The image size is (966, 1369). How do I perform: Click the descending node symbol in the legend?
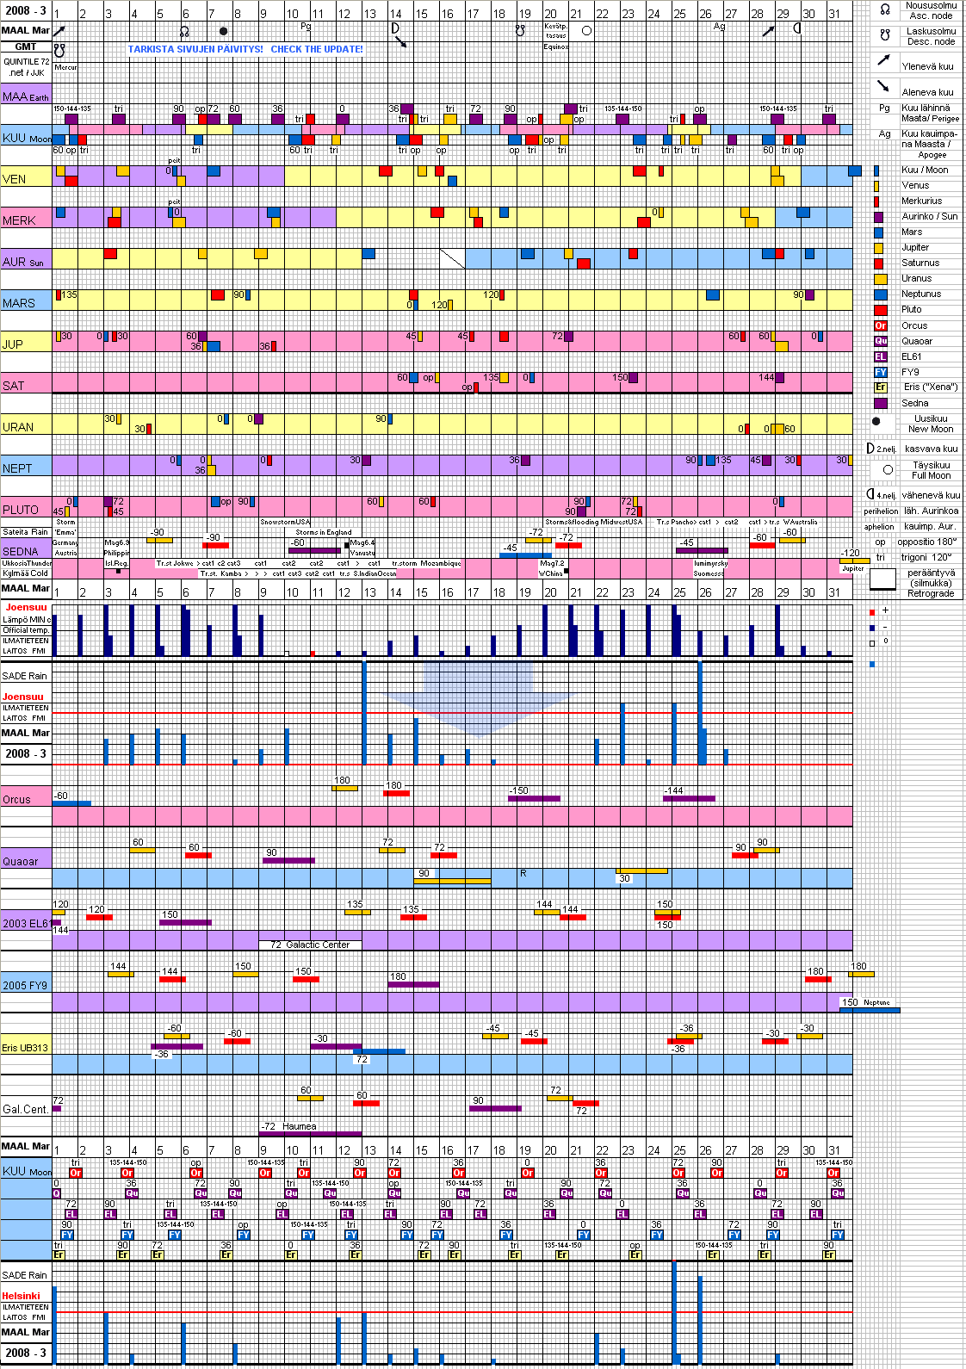[x=884, y=35]
